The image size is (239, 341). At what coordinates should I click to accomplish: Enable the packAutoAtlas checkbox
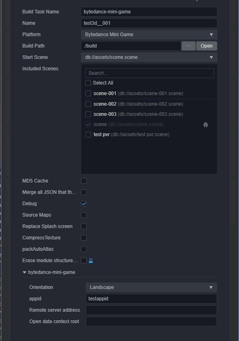pyautogui.click(x=84, y=249)
